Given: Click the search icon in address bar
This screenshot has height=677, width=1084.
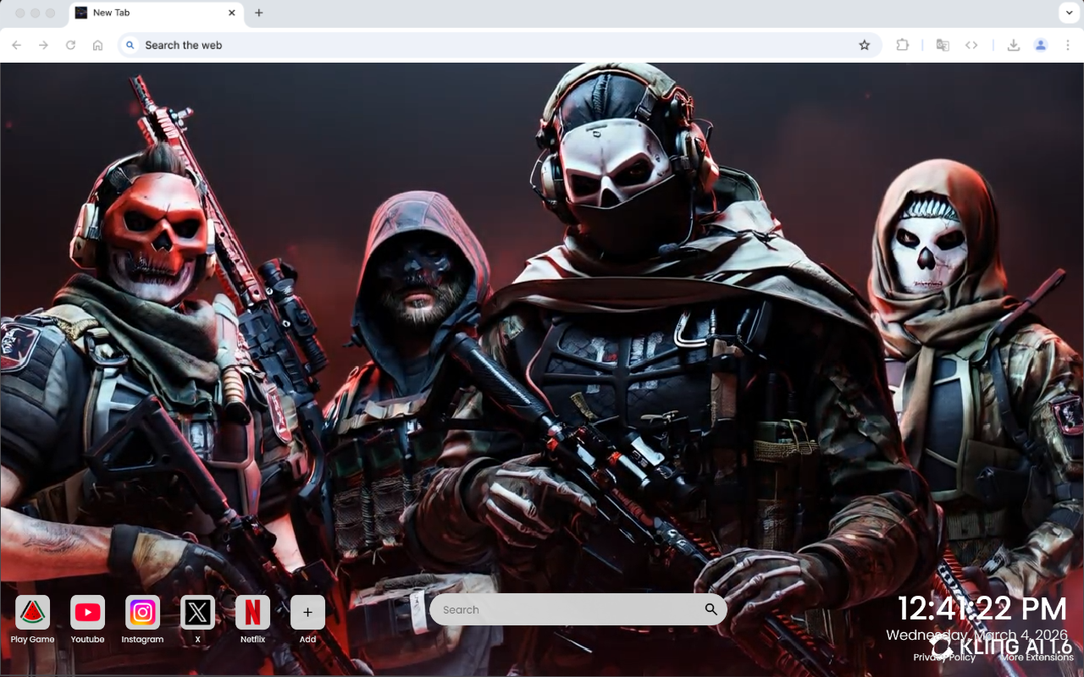Looking at the screenshot, I should pos(130,45).
